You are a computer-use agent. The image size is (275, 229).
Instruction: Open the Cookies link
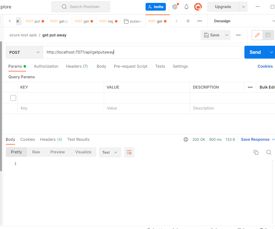tap(265, 66)
